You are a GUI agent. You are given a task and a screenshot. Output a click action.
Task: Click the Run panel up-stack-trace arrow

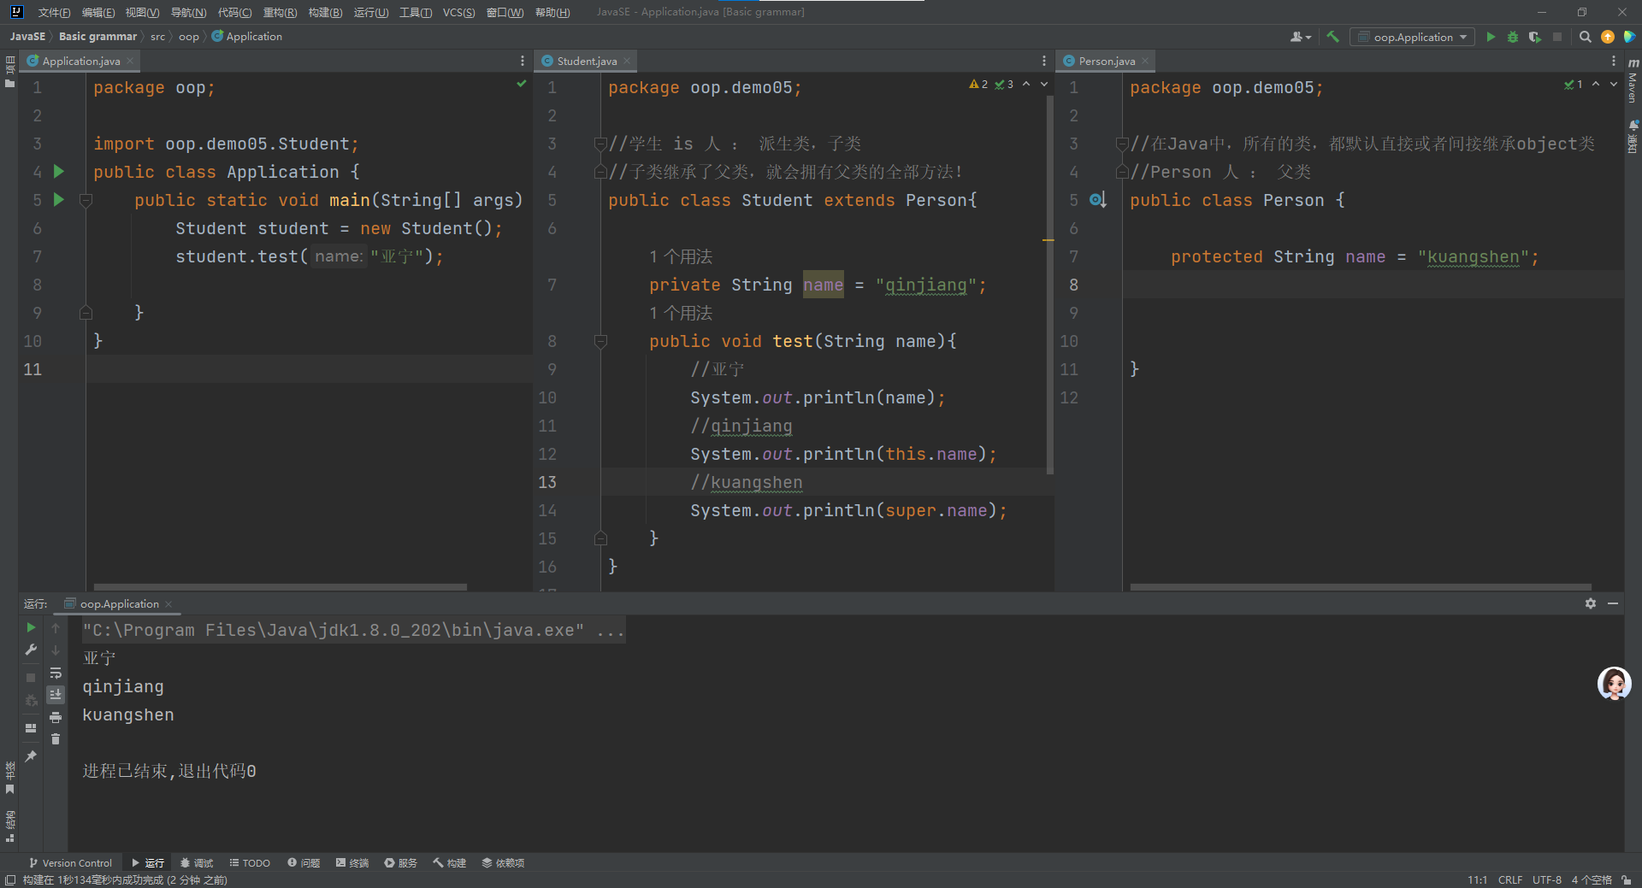click(56, 628)
